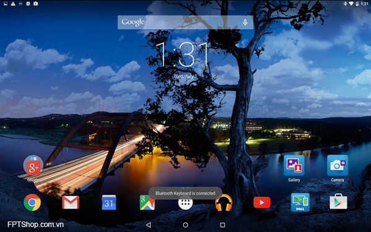
Task: Tap the Play Store bag notification icon
Action: coord(35,4)
